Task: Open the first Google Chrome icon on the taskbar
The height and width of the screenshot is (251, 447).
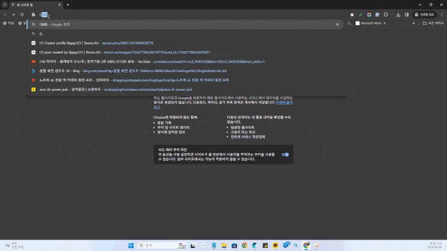Action: point(245,246)
